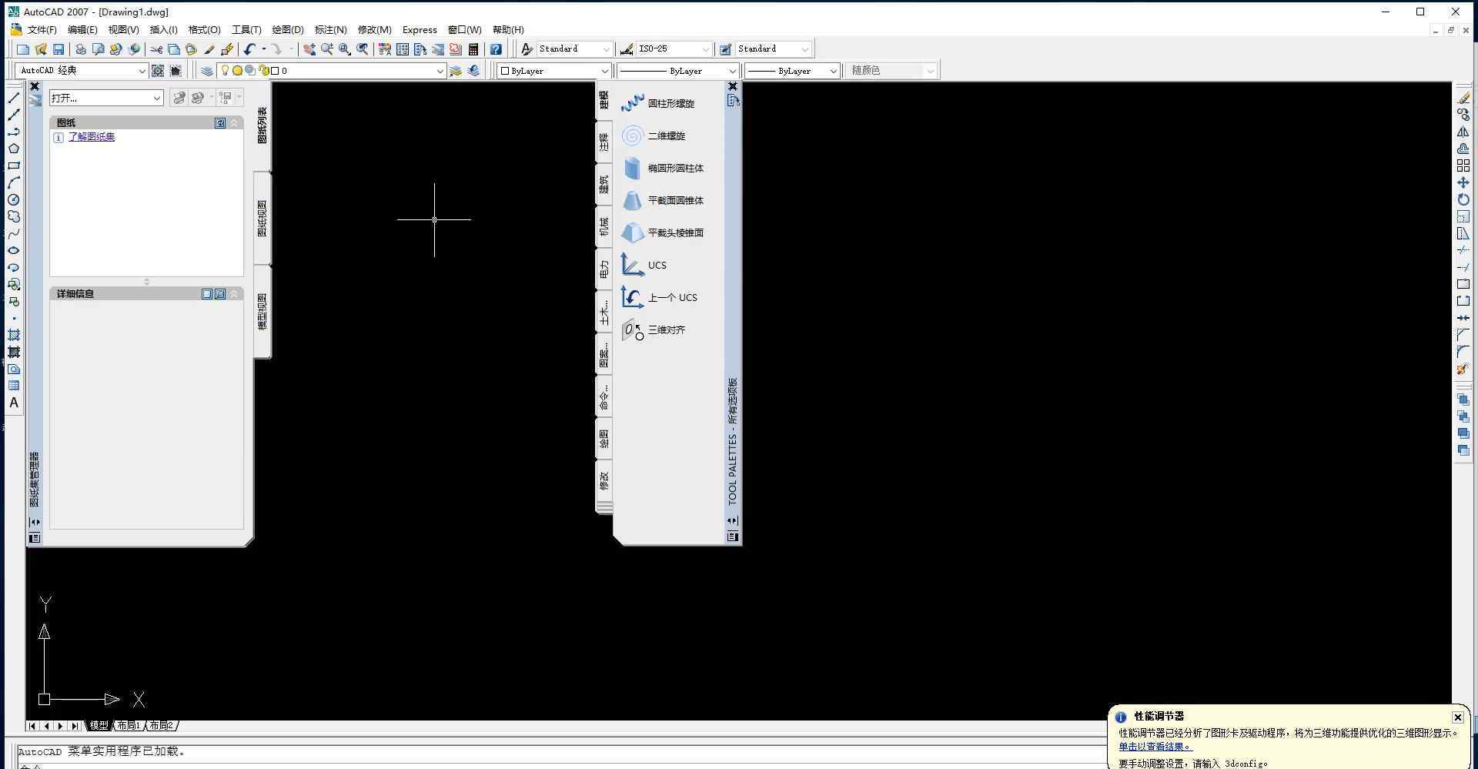This screenshot has width=1478, height=769.
Task: Click the Plot (print) icon
Action: point(81,49)
